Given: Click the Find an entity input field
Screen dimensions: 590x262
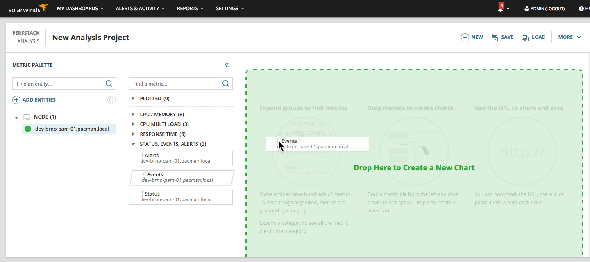Looking at the screenshot, I should [57, 84].
